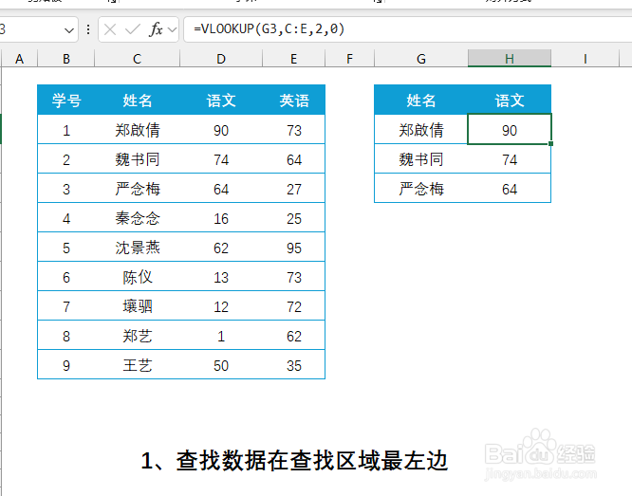Image resolution: width=632 pixels, height=496 pixels.
Task: Click the fill handle of cell H3
Action: pos(551,144)
